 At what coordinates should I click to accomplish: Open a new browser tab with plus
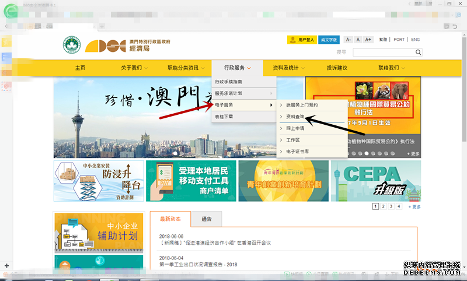102,27
